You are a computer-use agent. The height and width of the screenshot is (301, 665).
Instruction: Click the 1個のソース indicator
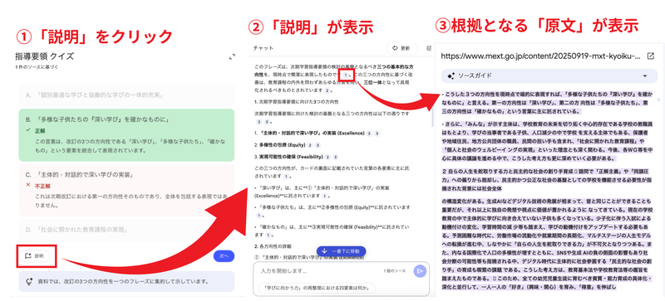pos(394,270)
